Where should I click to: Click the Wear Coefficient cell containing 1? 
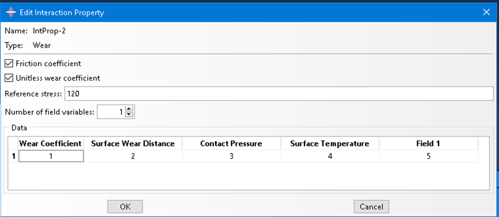51,156
